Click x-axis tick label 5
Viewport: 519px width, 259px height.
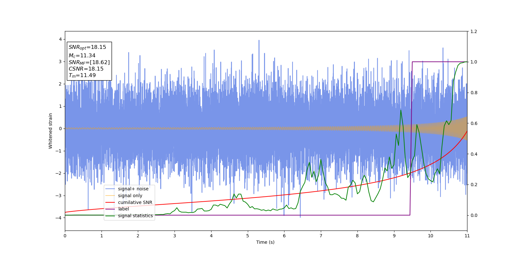(x=248, y=236)
